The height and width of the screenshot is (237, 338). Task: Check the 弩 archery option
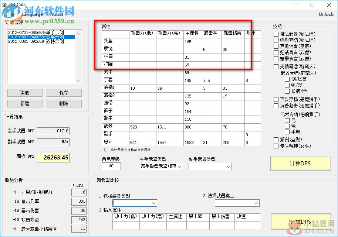(x=287, y=126)
